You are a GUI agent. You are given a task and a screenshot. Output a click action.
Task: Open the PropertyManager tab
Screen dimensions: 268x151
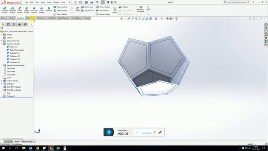click(8, 24)
